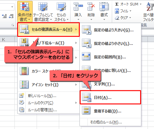This screenshot has width=154, height=129.
Task: Expand arrow beside セルの強調表示ルール
Action: pyautogui.click(x=76, y=29)
